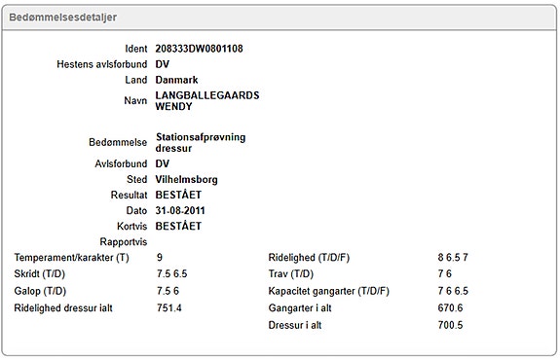Select the total 700.5
Viewport: 560px width, 359px height.
(450, 325)
